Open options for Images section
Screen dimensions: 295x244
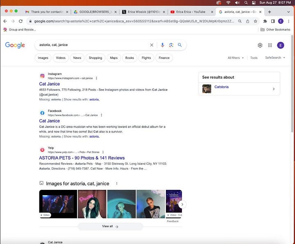pyautogui.click(x=117, y=183)
